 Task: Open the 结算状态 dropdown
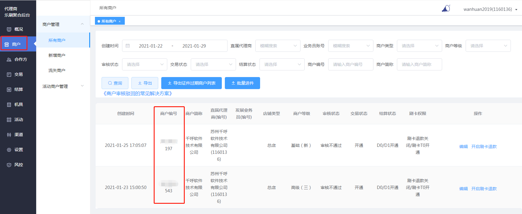(x=282, y=64)
